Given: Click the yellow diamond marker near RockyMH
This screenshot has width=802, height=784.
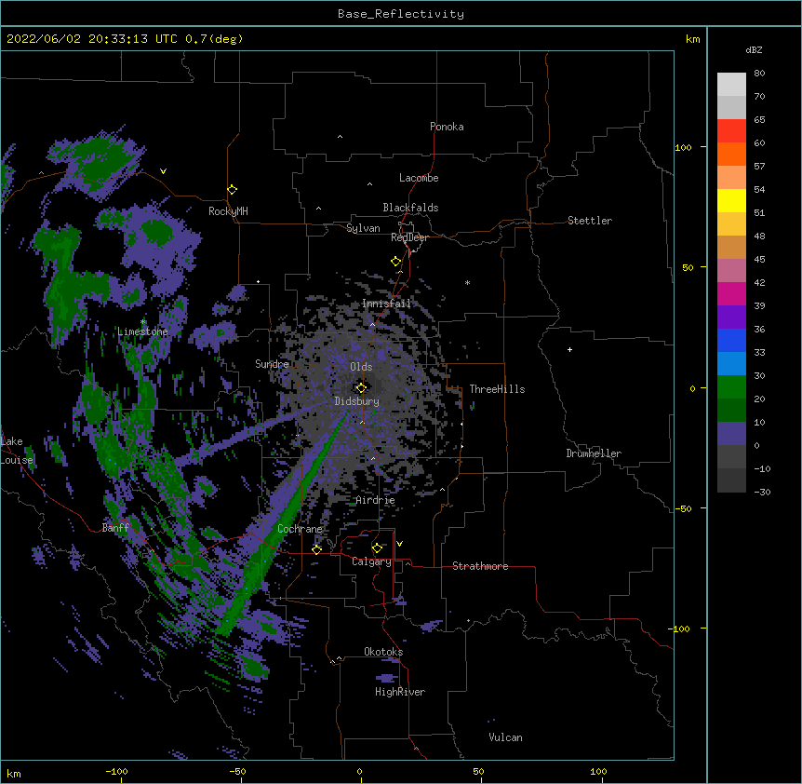Looking at the screenshot, I should (x=233, y=190).
